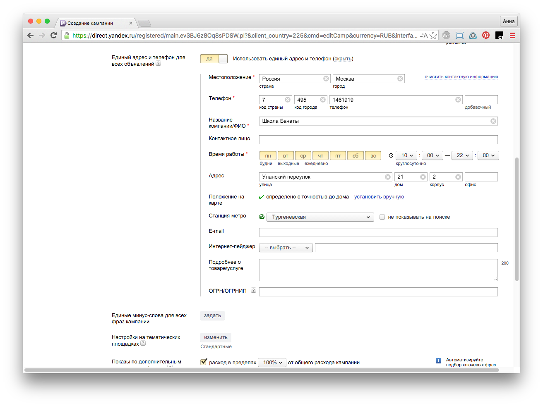Switch to the Создание кампании tab

coord(90,23)
